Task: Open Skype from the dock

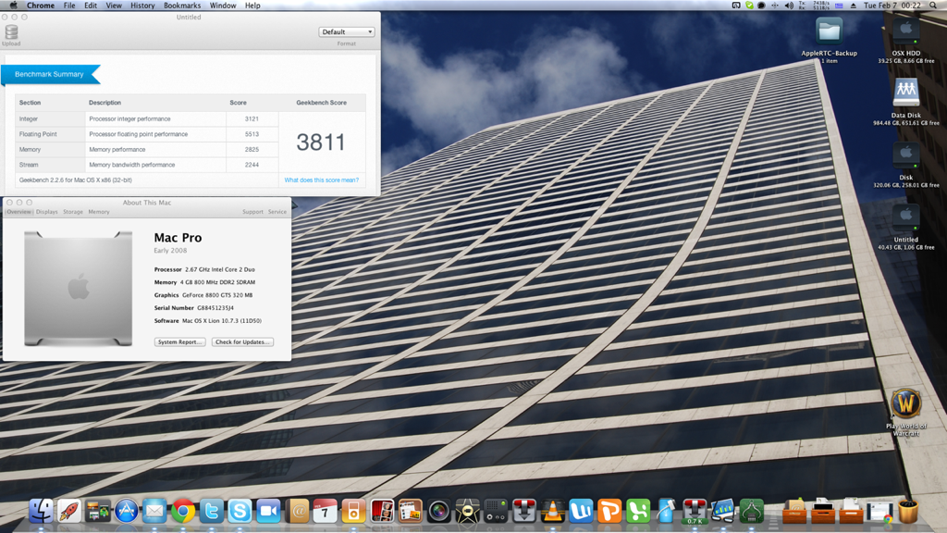Action: point(240,511)
